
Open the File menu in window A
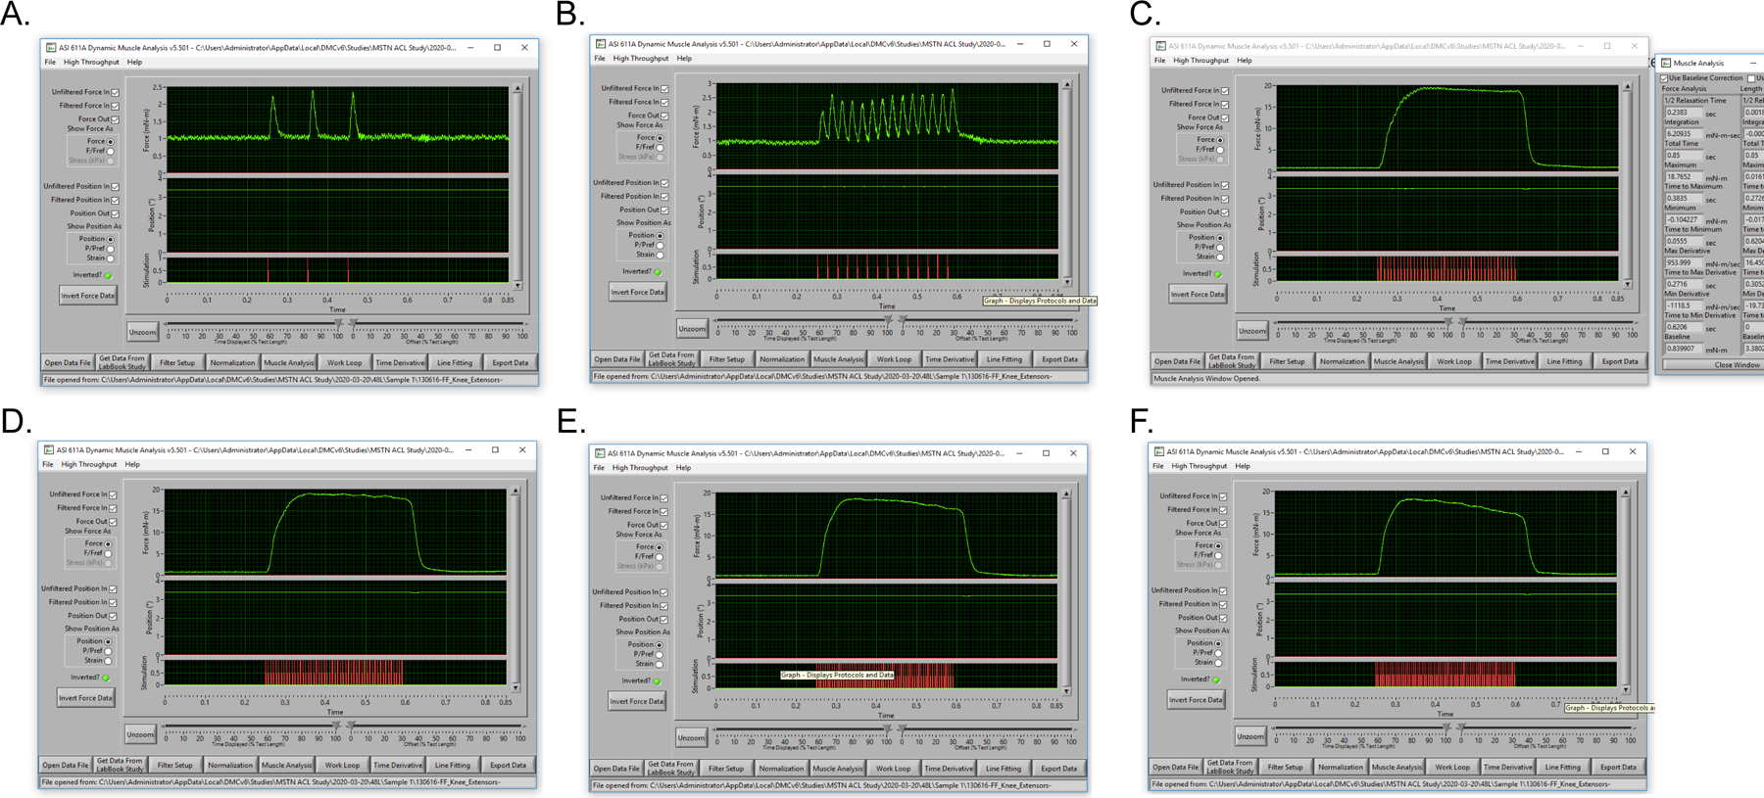(50, 62)
